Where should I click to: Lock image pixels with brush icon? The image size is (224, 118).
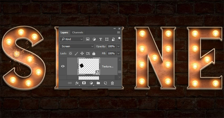coord(76,54)
